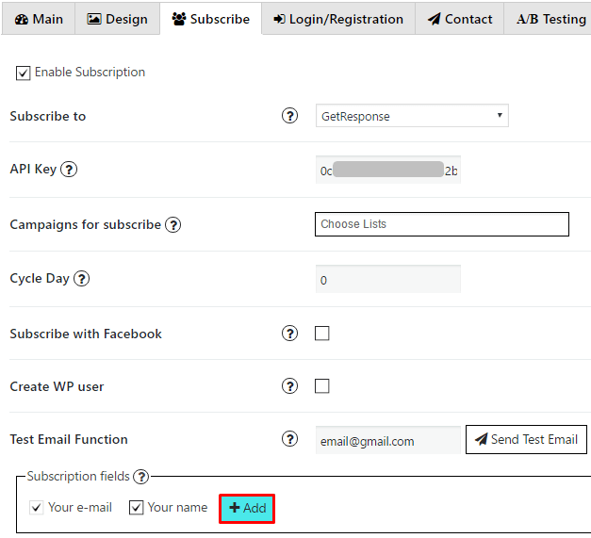591x538 pixels.
Task: Click the help icon beside API Key
Action: click(x=69, y=170)
